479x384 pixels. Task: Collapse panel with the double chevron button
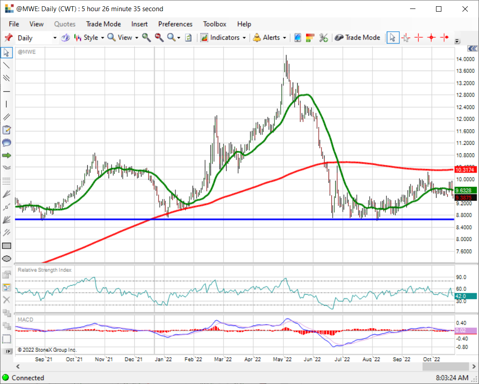[472, 48]
